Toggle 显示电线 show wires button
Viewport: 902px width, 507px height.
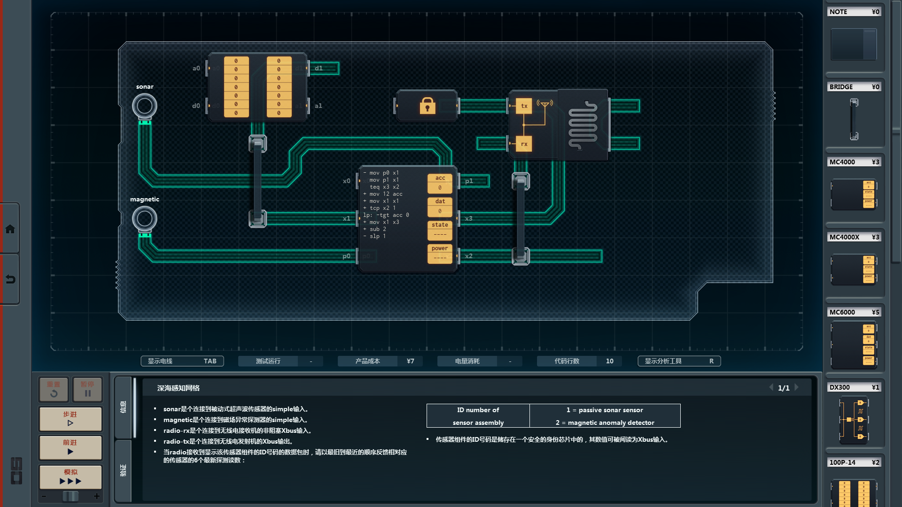[182, 361]
